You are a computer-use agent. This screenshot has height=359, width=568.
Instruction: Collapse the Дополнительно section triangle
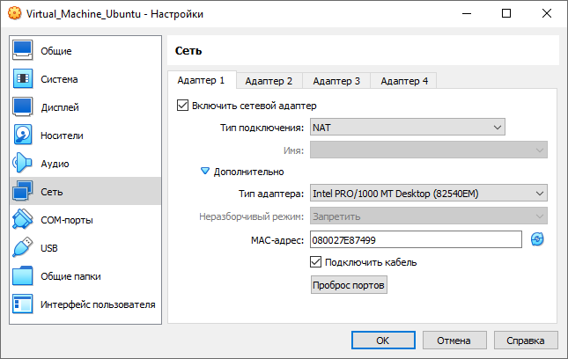tap(205, 172)
